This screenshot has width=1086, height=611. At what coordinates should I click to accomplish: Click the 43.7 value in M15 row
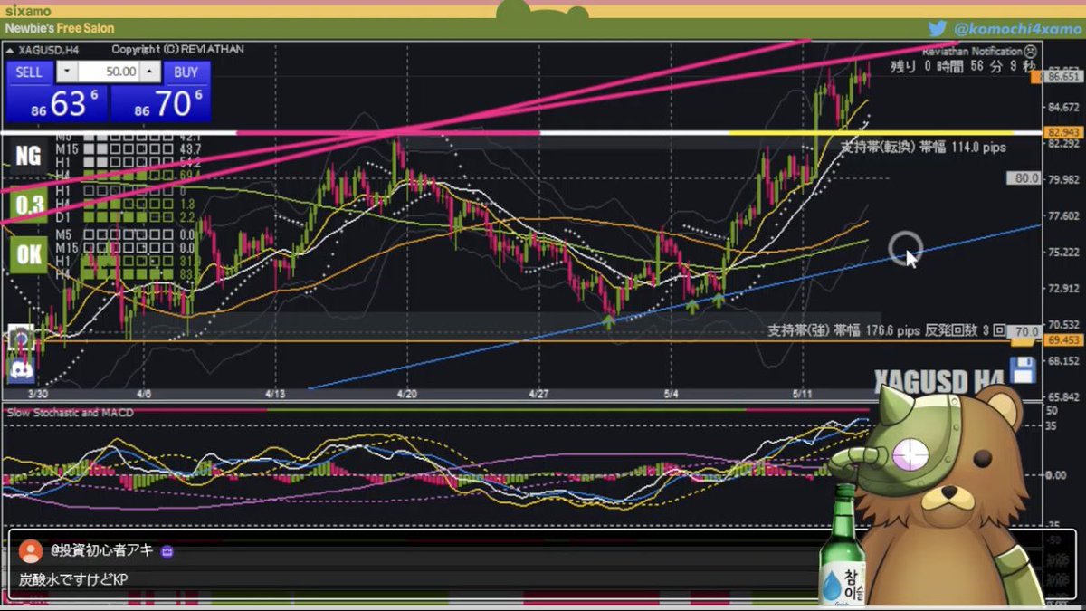click(x=190, y=148)
